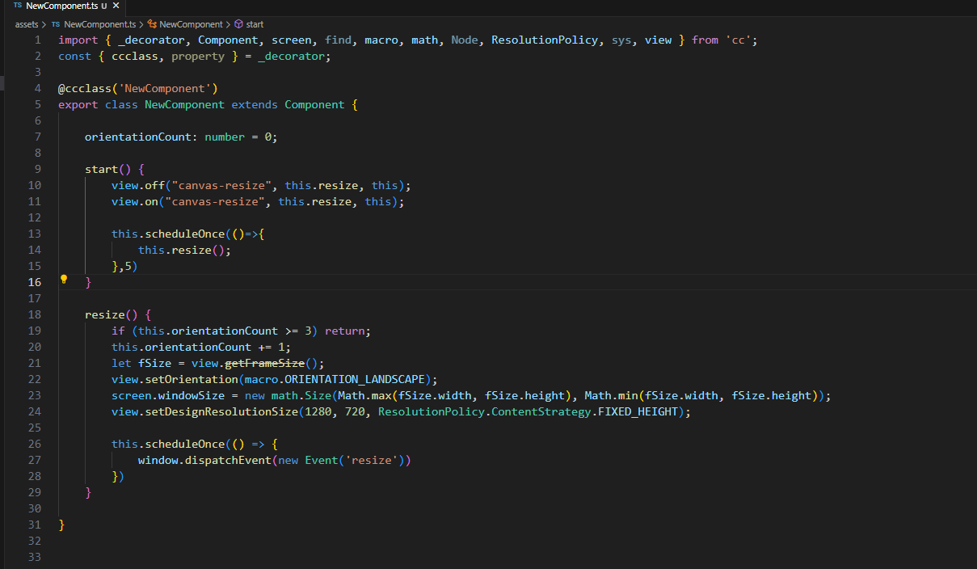This screenshot has height=569, width=977.
Task: Click the resize() method definition on line 18
Action: (104, 314)
